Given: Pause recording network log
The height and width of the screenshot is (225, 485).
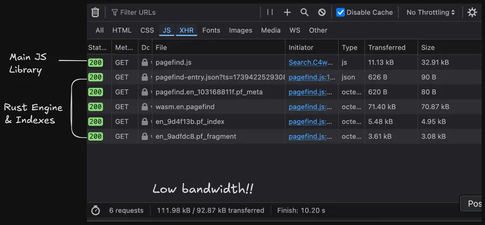Looking at the screenshot, I should 270,12.
